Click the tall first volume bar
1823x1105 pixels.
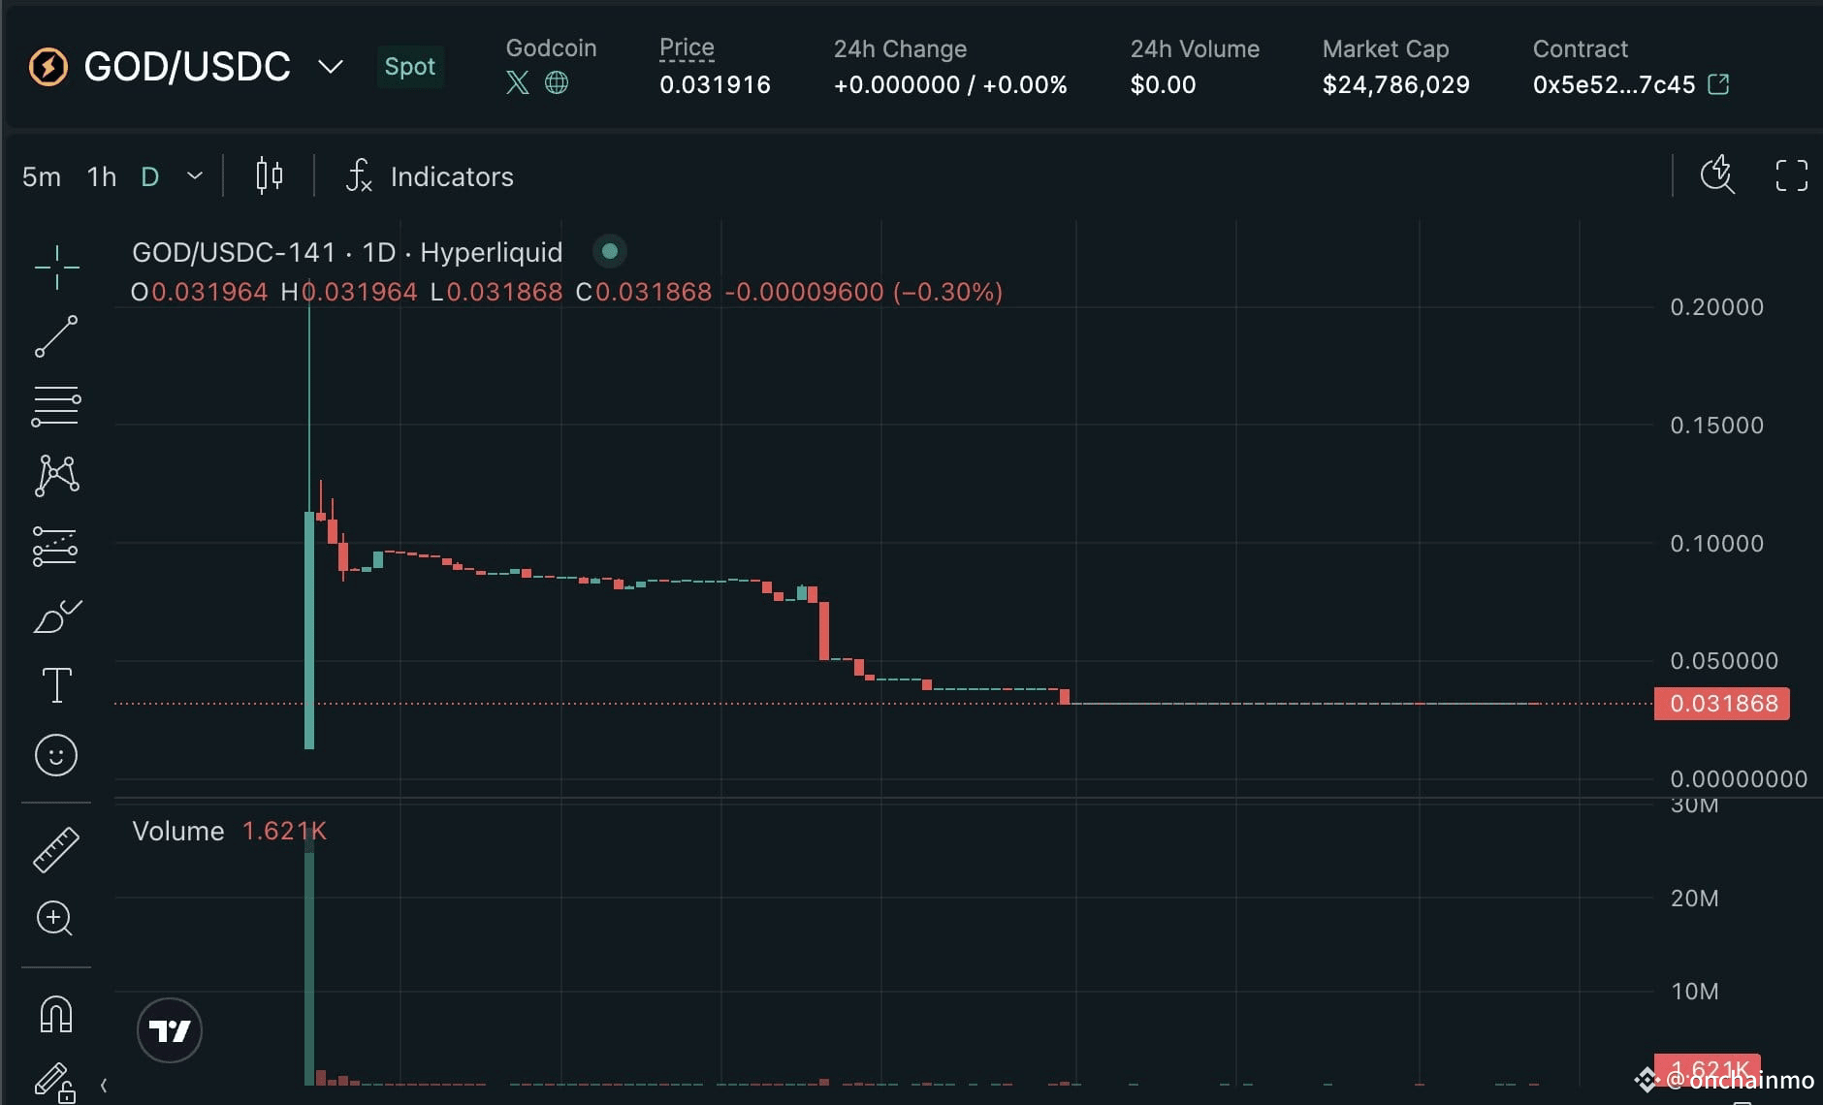tap(309, 969)
